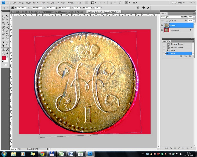Select the Pen tool
Viewport: 197px width, 157px height.
pyautogui.click(x=3, y=42)
